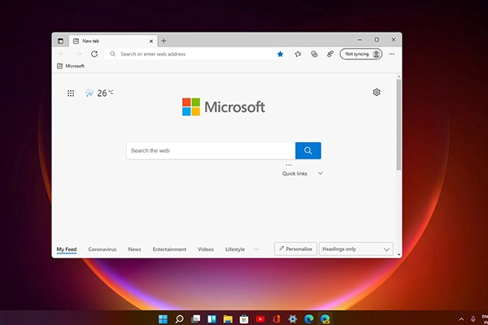488x325 pixels.
Task: Show hidden system tray icons chevron
Action: point(461,319)
